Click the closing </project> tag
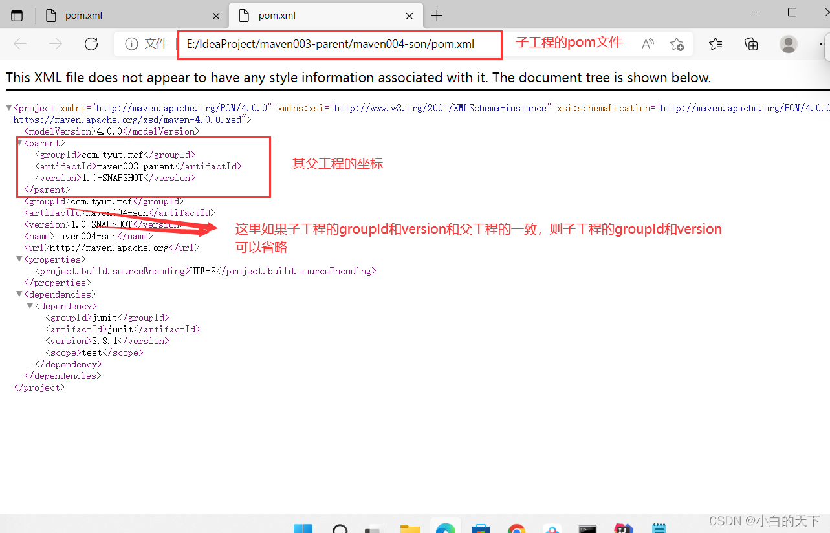Image resolution: width=830 pixels, height=533 pixels. tap(39, 387)
